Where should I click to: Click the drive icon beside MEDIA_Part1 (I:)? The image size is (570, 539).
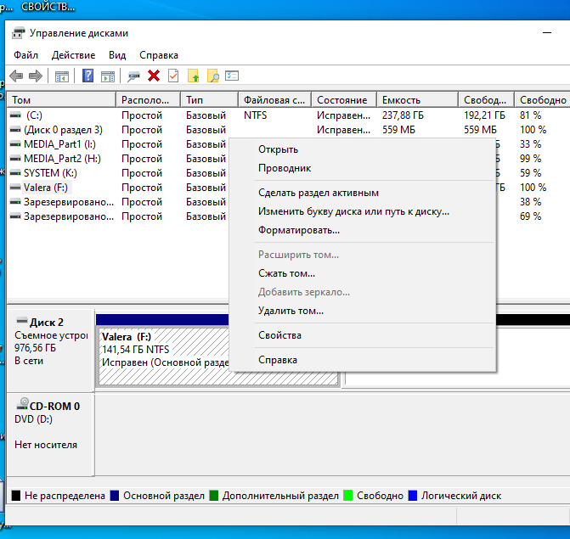[15, 144]
